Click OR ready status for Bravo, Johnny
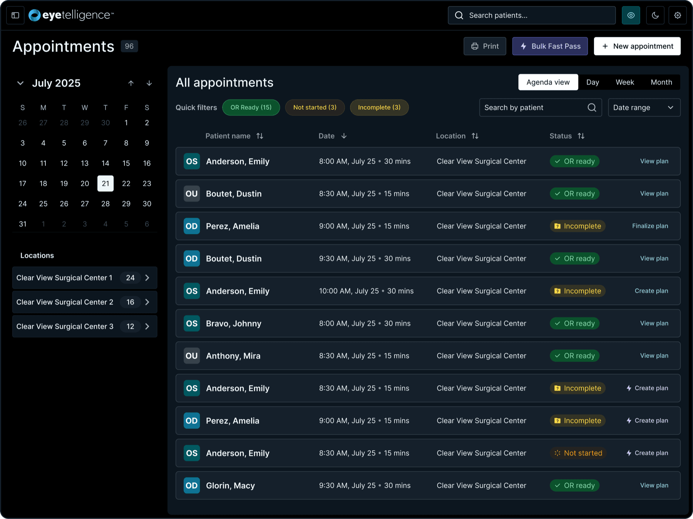This screenshot has width=693, height=519. tap(574, 324)
